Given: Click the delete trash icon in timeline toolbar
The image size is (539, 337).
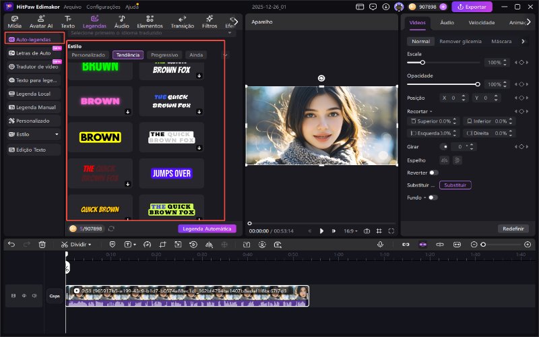Looking at the screenshot, I should coord(42,244).
